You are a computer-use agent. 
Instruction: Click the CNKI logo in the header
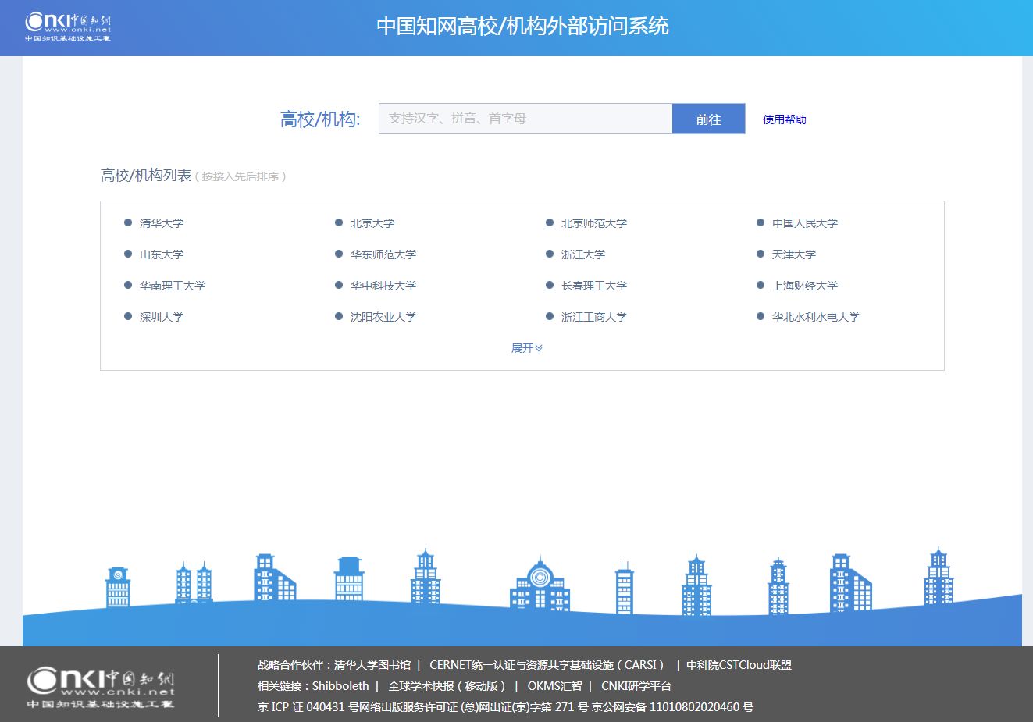pyautogui.click(x=68, y=27)
